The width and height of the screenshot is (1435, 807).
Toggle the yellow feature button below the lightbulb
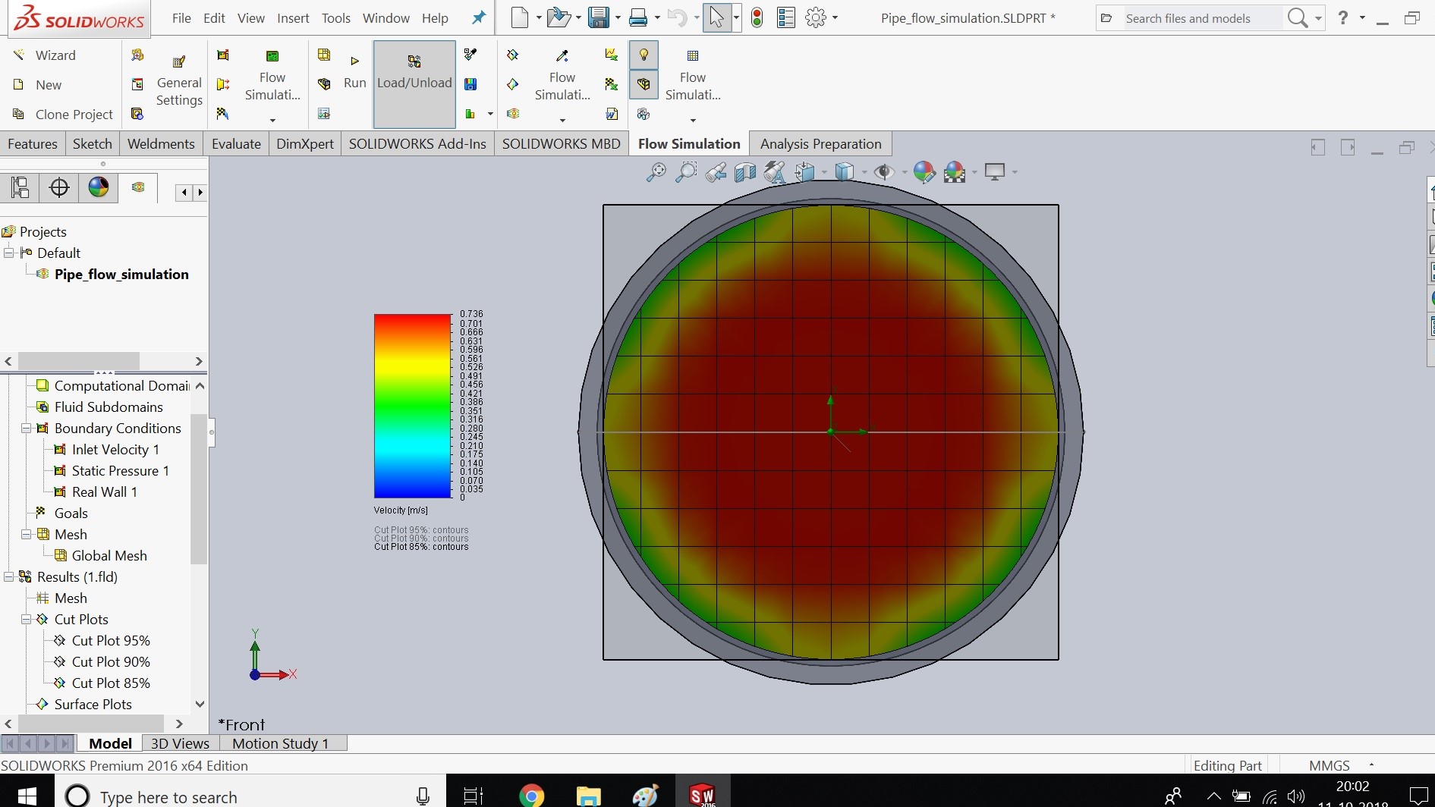(644, 84)
